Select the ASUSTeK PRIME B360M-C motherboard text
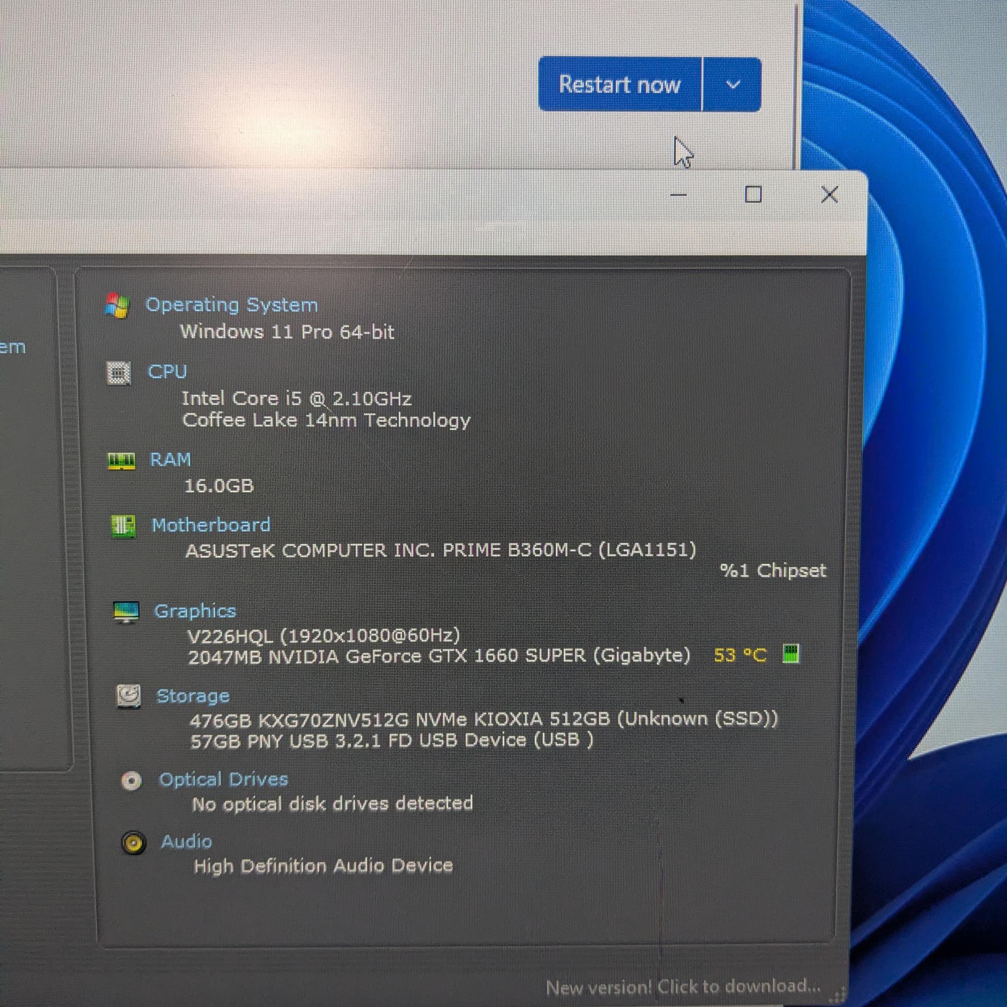 point(441,550)
